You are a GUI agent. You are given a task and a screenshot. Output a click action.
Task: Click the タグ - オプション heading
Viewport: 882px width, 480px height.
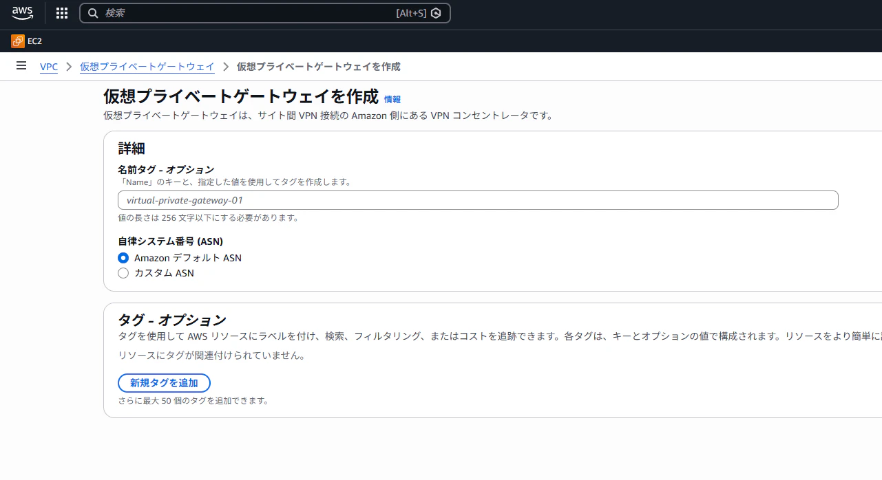[172, 320]
